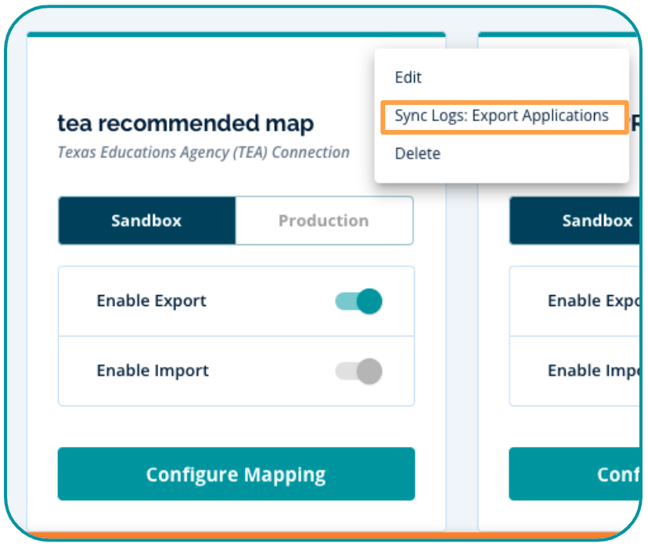
Task: Turn on Enable Import toggle on first card
Action: pos(358,371)
